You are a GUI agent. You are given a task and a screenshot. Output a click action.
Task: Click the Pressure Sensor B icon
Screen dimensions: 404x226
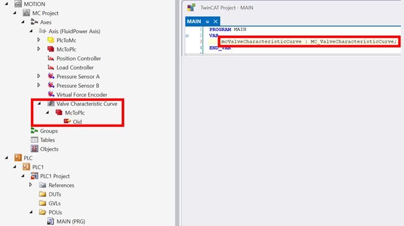point(51,85)
